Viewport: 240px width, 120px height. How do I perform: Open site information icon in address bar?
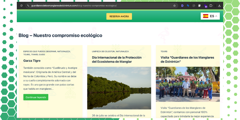tap(28, 5)
